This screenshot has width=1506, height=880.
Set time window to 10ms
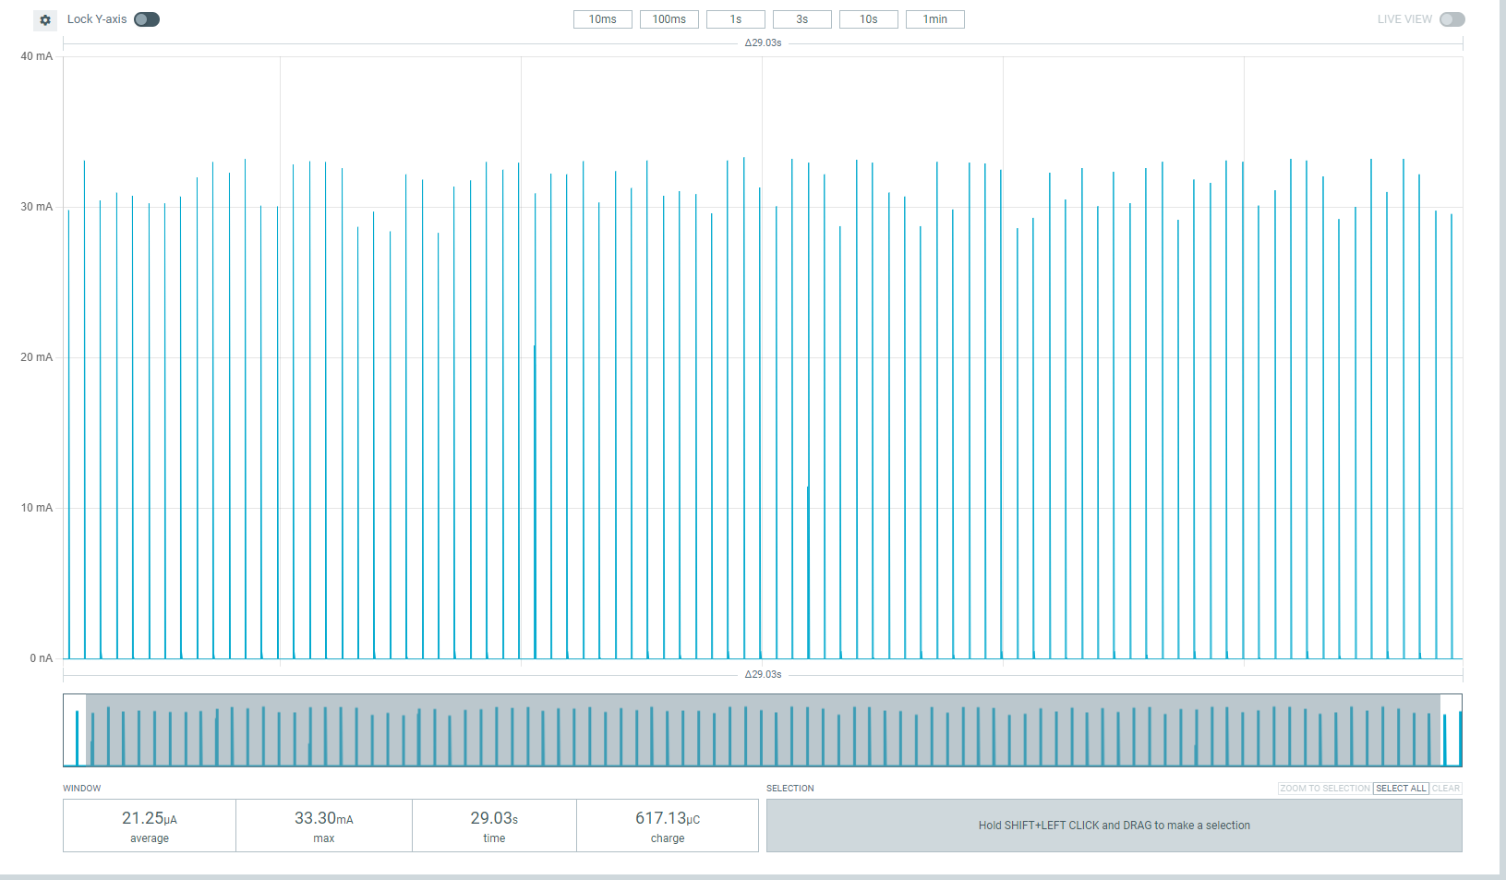[603, 19]
